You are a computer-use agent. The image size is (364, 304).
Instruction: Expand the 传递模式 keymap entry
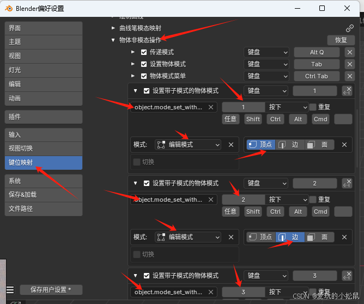point(133,52)
